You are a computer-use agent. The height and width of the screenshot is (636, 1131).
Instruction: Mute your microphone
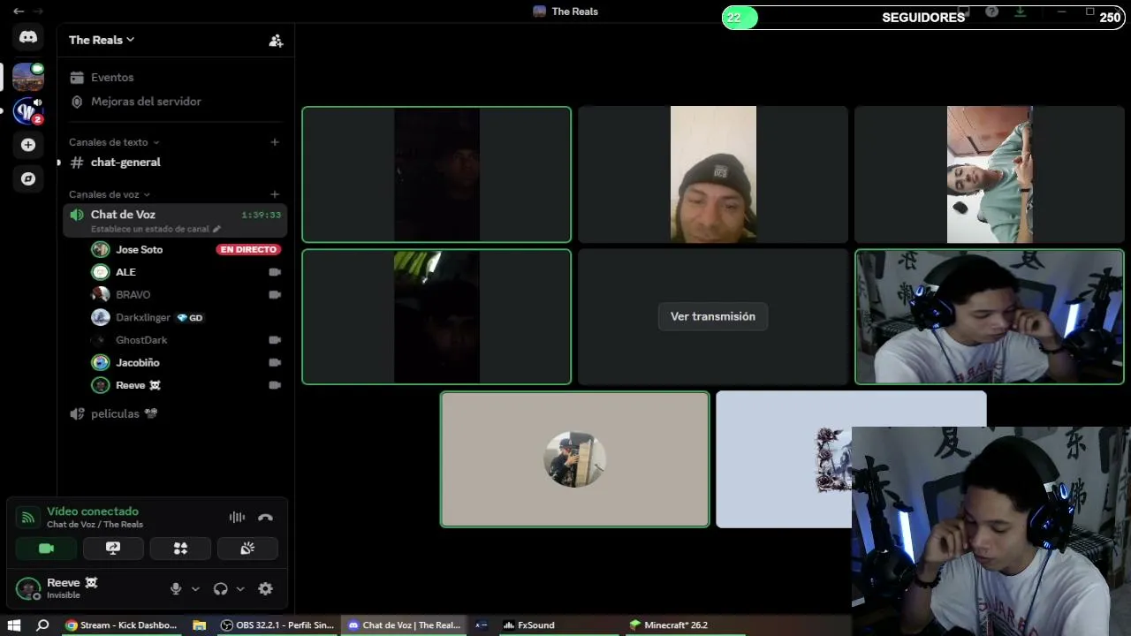pos(176,588)
